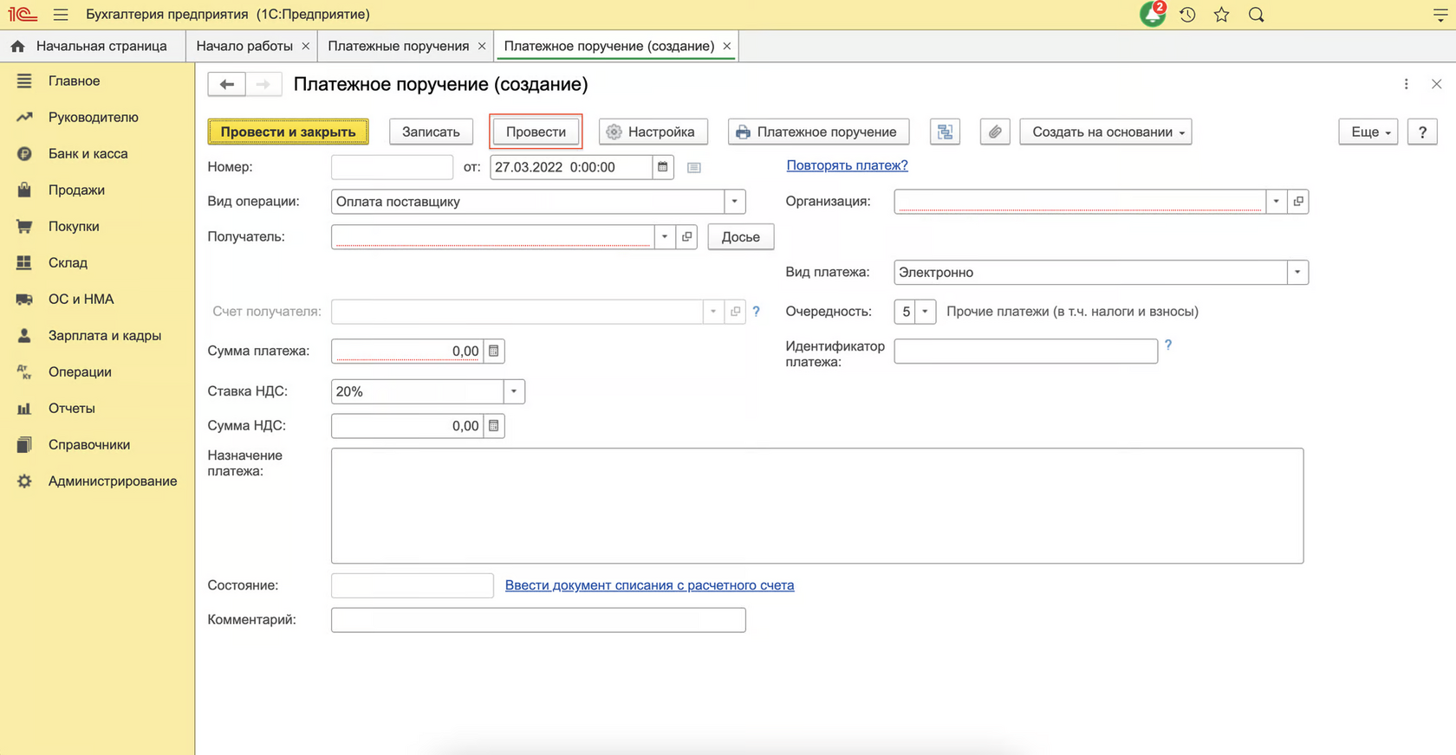Image resolution: width=1456 pixels, height=755 pixels.
Task: Click the Досье button
Action: click(741, 236)
